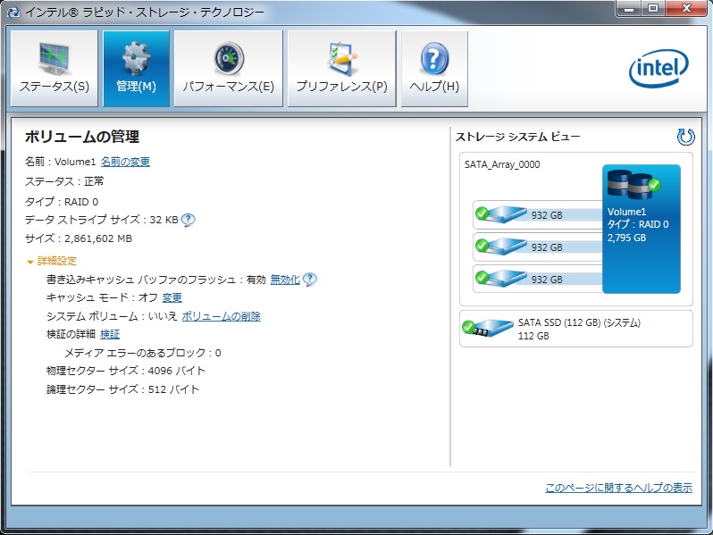
Task: Open help icon beside 無効化 link
Action: 310,280
